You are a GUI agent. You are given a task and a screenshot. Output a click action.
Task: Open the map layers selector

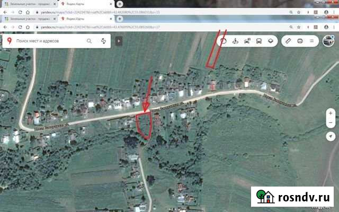click(x=270, y=41)
